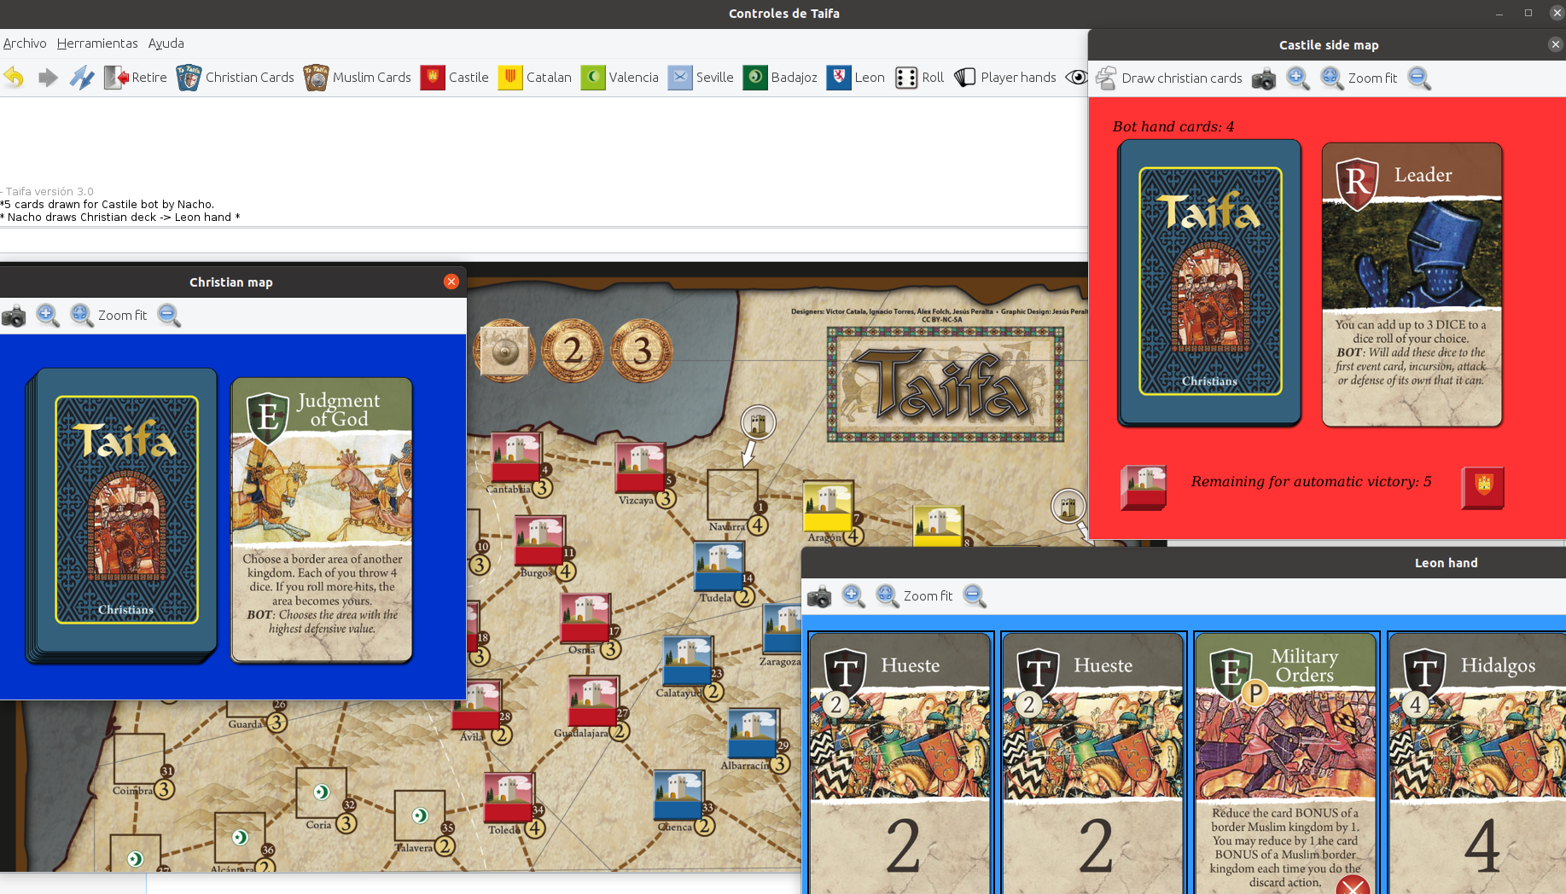Click the Cuenca blue castle
The height and width of the screenshot is (894, 1566).
click(x=678, y=797)
